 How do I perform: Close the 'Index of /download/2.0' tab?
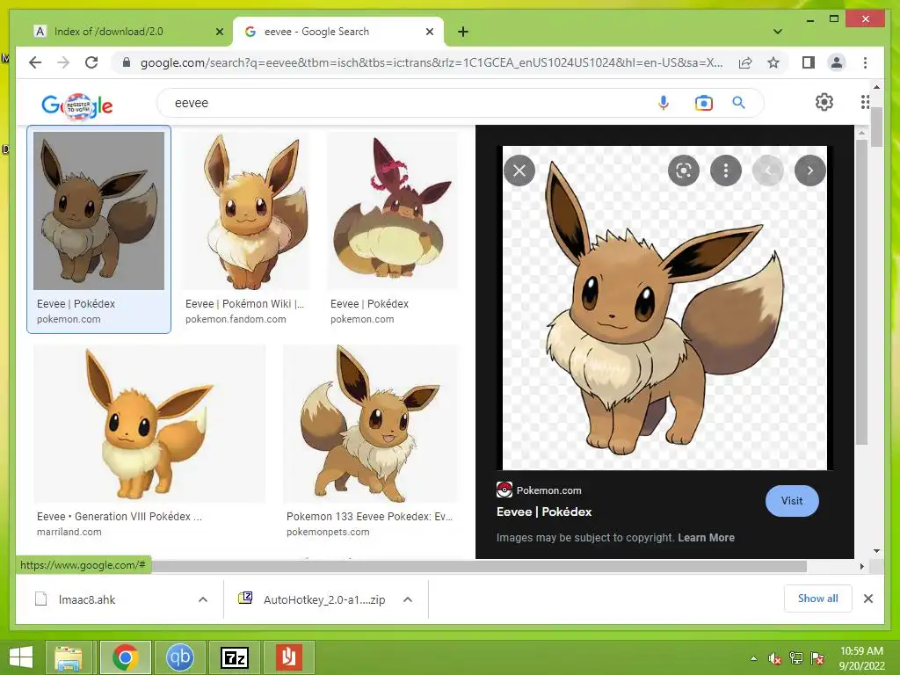coord(219,32)
